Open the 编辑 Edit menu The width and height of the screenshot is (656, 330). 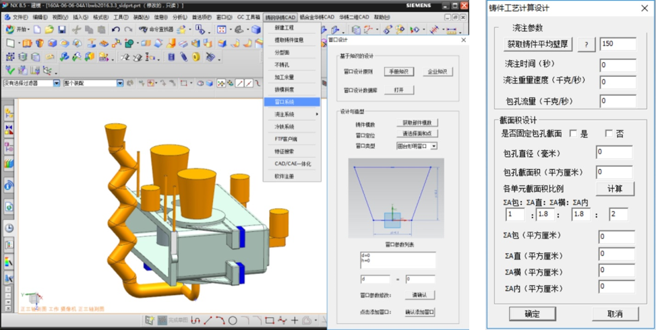point(40,17)
